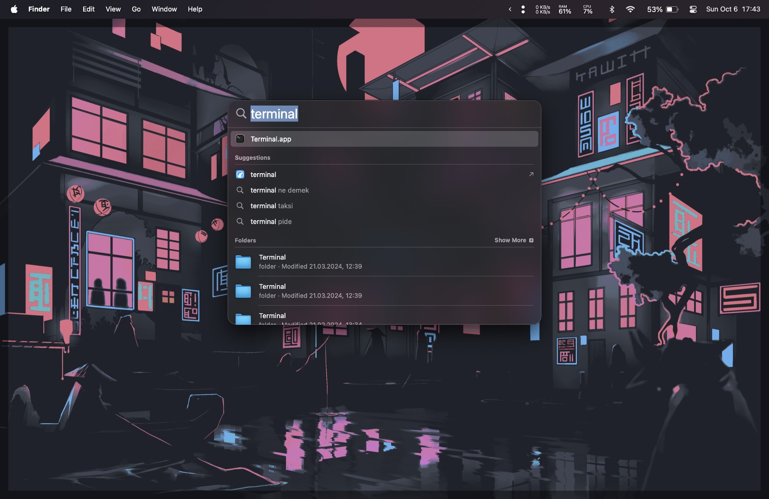Click the Spotlight magnifying glass icon
The height and width of the screenshot is (499, 769).
[241, 114]
